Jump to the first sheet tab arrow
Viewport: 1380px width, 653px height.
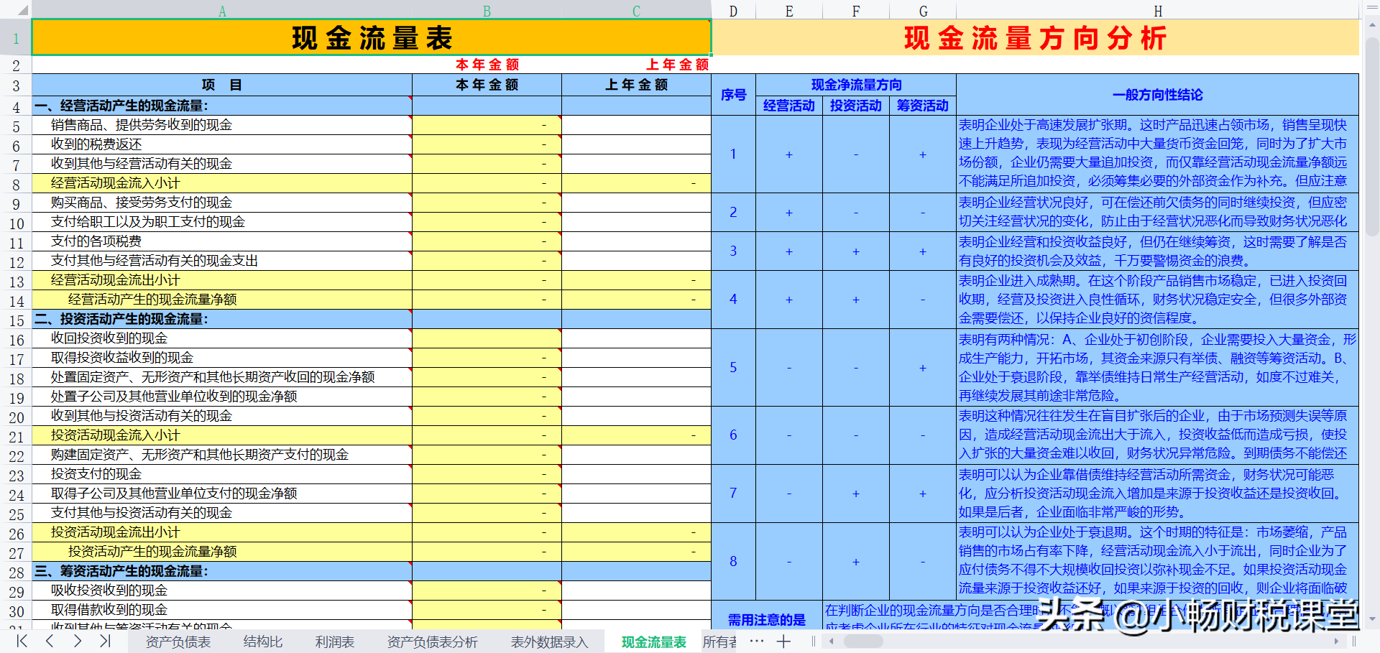pyautogui.click(x=22, y=641)
